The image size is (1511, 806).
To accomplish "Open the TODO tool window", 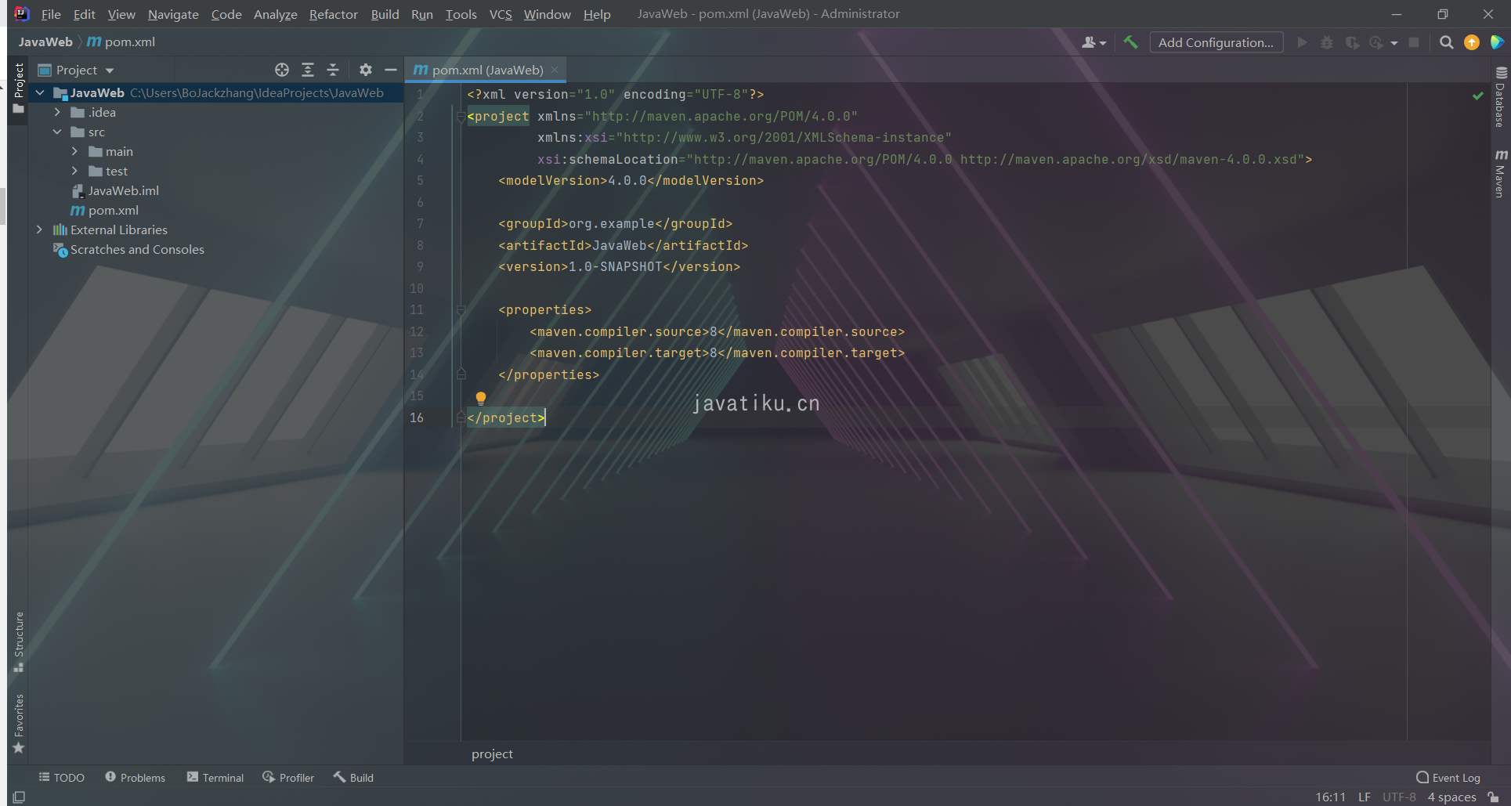I will pyautogui.click(x=62, y=778).
